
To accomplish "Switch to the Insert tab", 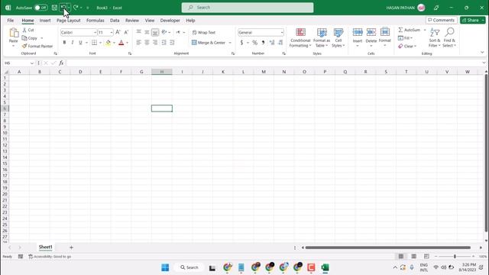I will click(45, 21).
